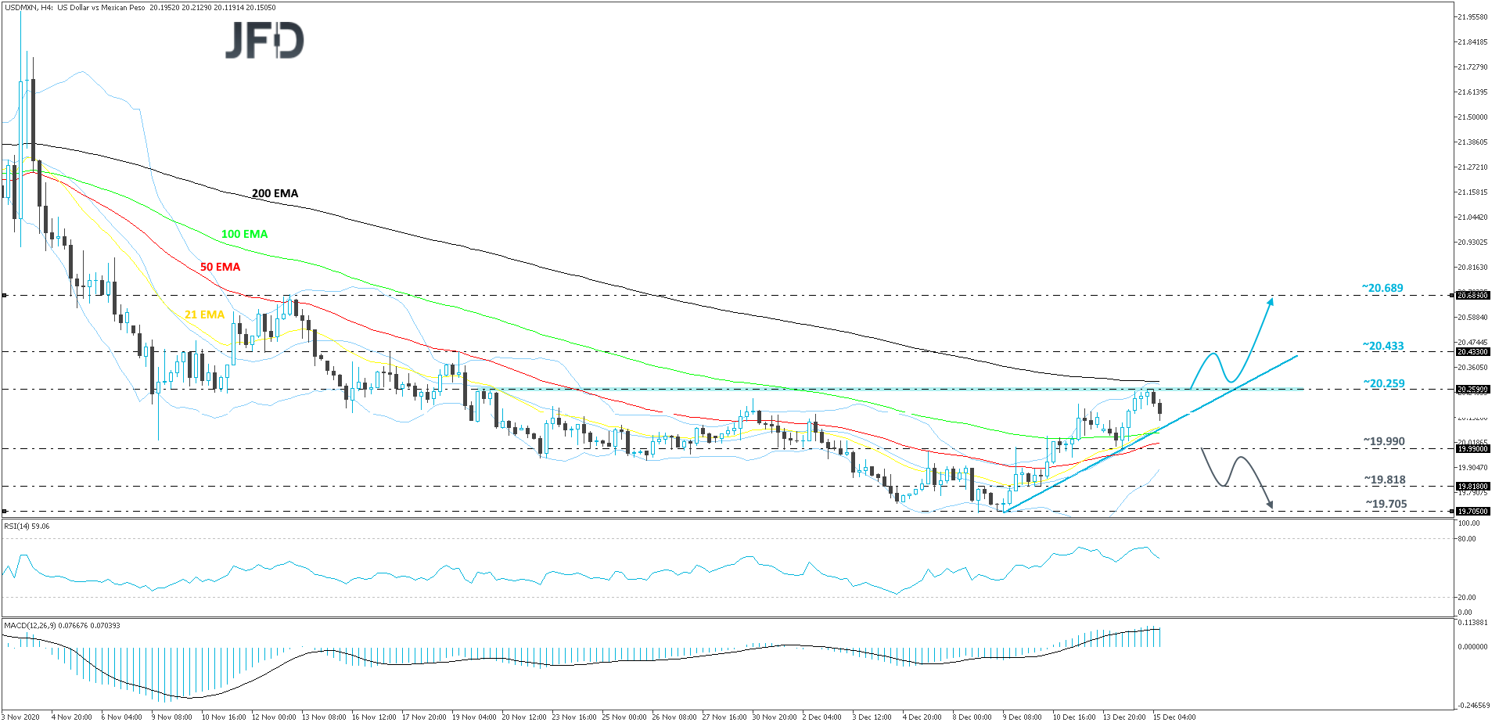This screenshot has width=1499, height=726.
Task: Expand the MACD(12,26,9) indicator panel
Action: 63,626
